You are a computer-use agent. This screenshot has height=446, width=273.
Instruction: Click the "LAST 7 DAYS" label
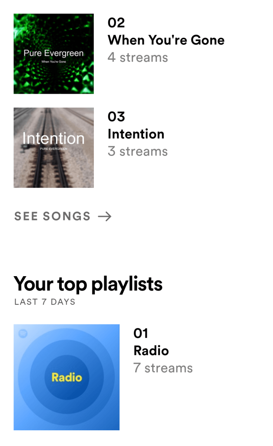pyautogui.click(x=45, y=302)
